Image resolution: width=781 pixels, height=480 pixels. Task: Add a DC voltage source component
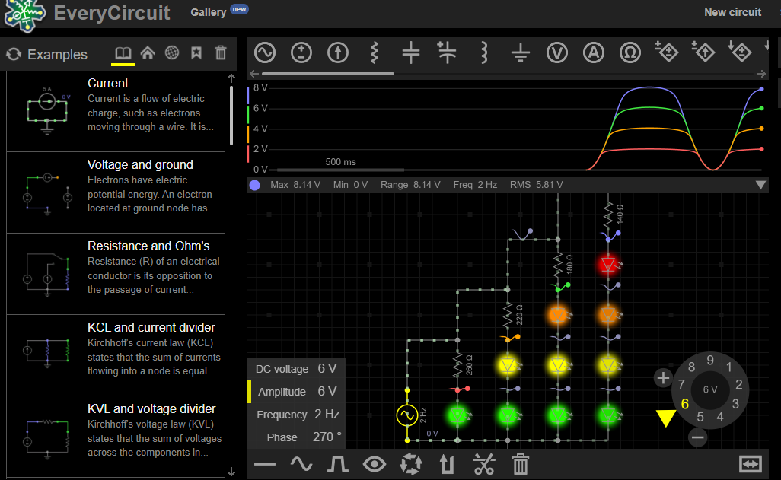[301, 52]
